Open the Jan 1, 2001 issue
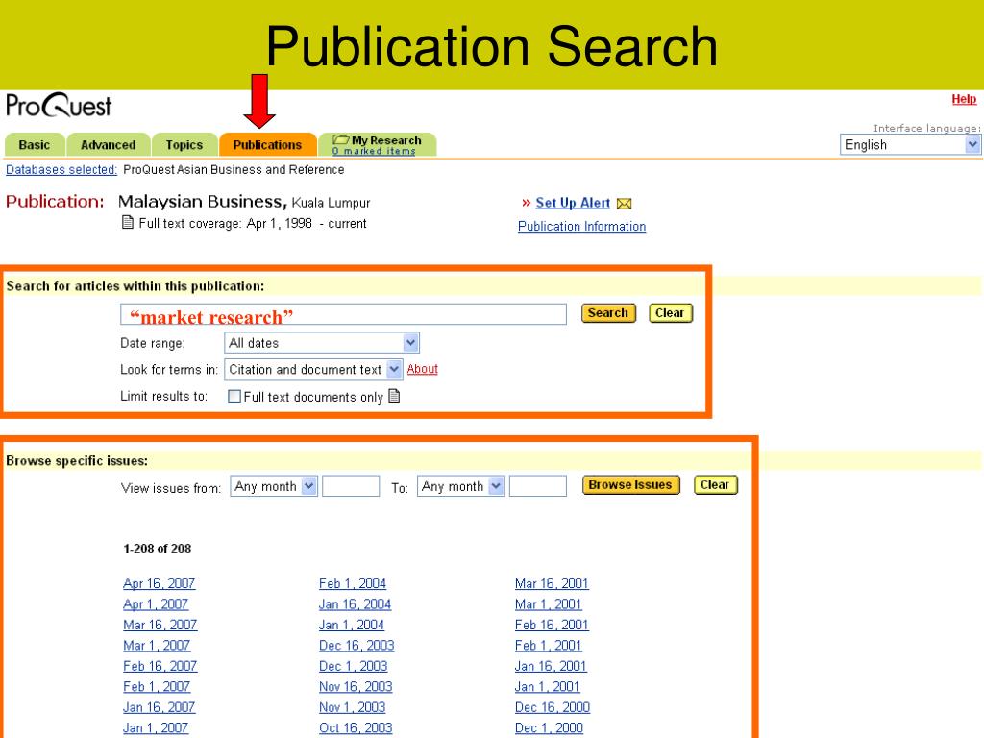The image size is (984, 738). pyautogui.click(x=547, y=687)
